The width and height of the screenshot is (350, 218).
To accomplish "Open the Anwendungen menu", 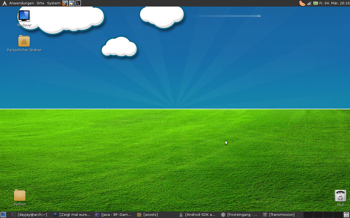I will click(22, 3).
